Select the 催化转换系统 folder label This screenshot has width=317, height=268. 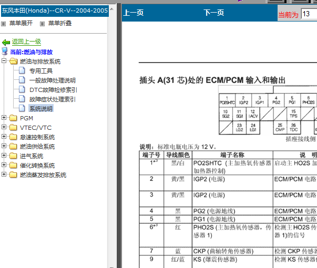(37, 166)
